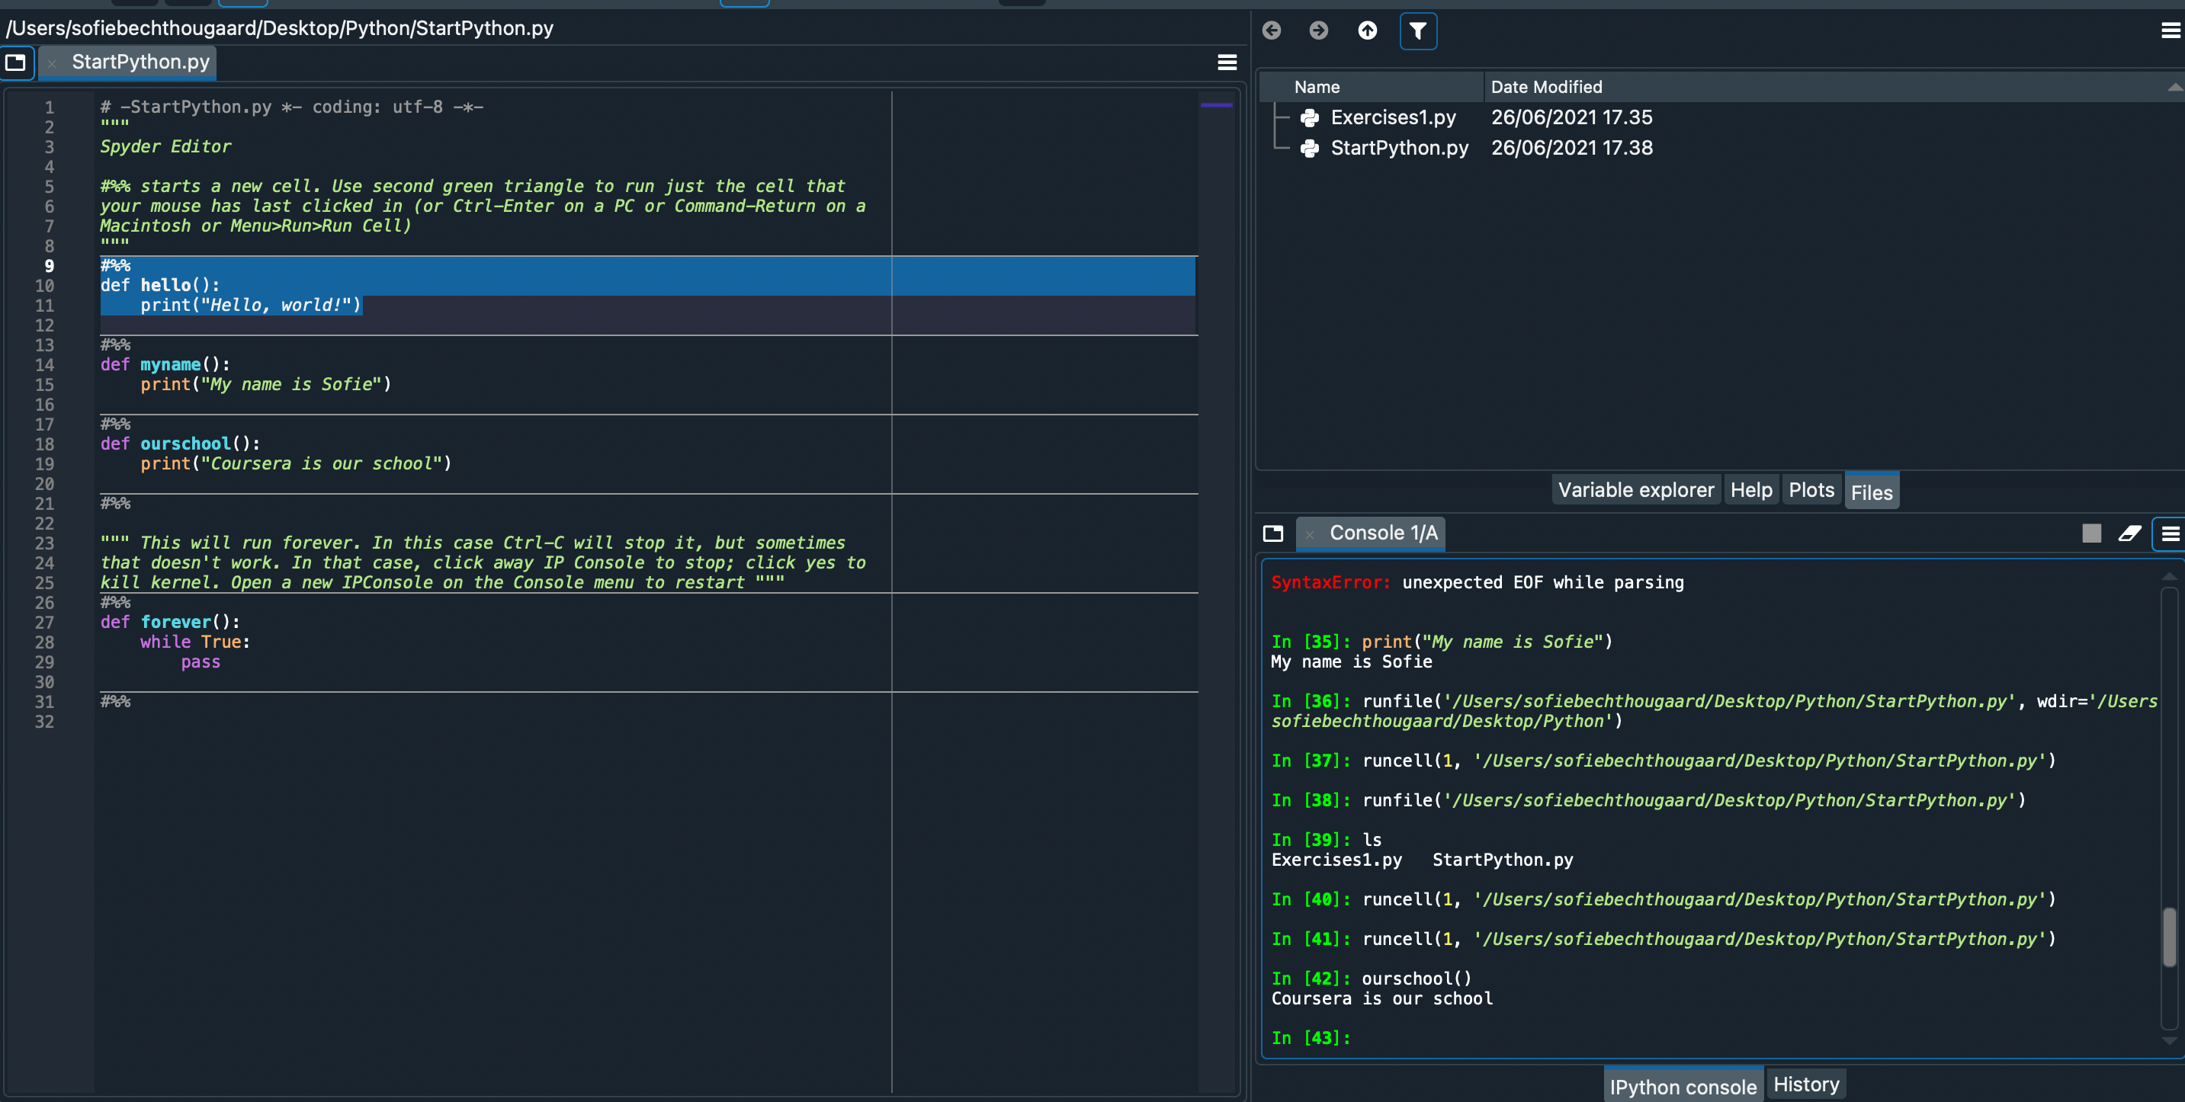Go forward in Files browsing history
The image size is (2185, 1102).
point(1319,30)
